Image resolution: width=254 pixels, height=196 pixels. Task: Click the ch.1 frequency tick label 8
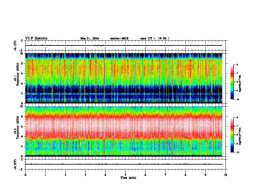point(22,63)
